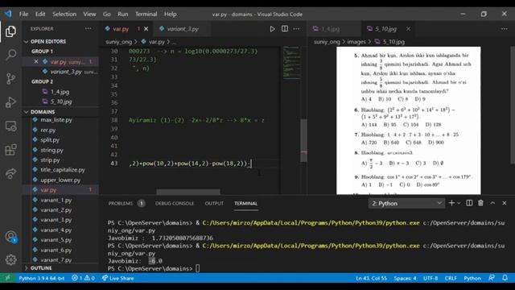Click the remote window indicator in status bar

pyautogui.click(x=7, y=278)
